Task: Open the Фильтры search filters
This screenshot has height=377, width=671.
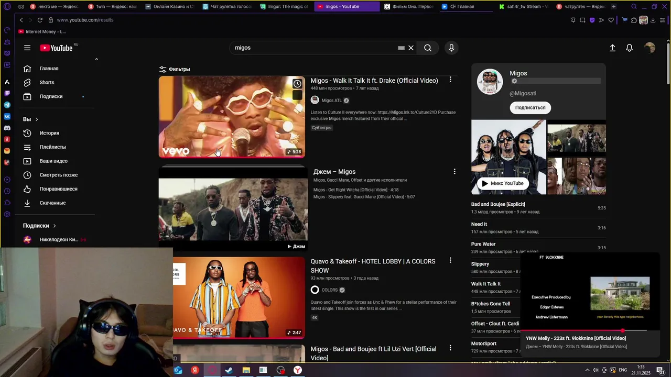Action: (x=175, y=69)
